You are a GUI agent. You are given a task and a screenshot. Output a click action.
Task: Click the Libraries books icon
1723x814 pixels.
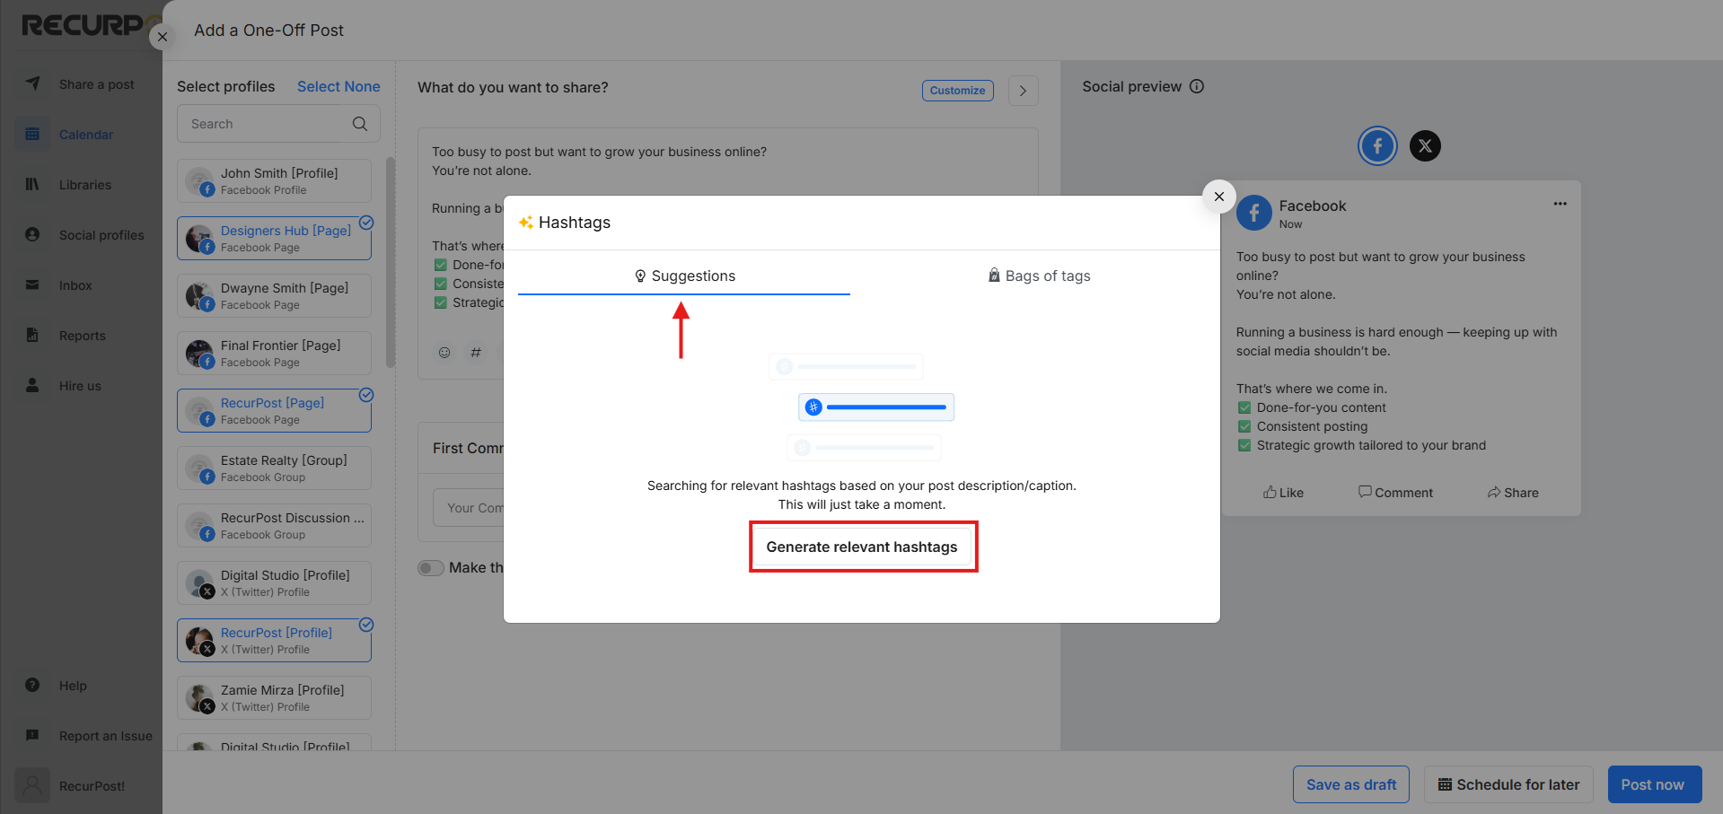tap(32, 184)
